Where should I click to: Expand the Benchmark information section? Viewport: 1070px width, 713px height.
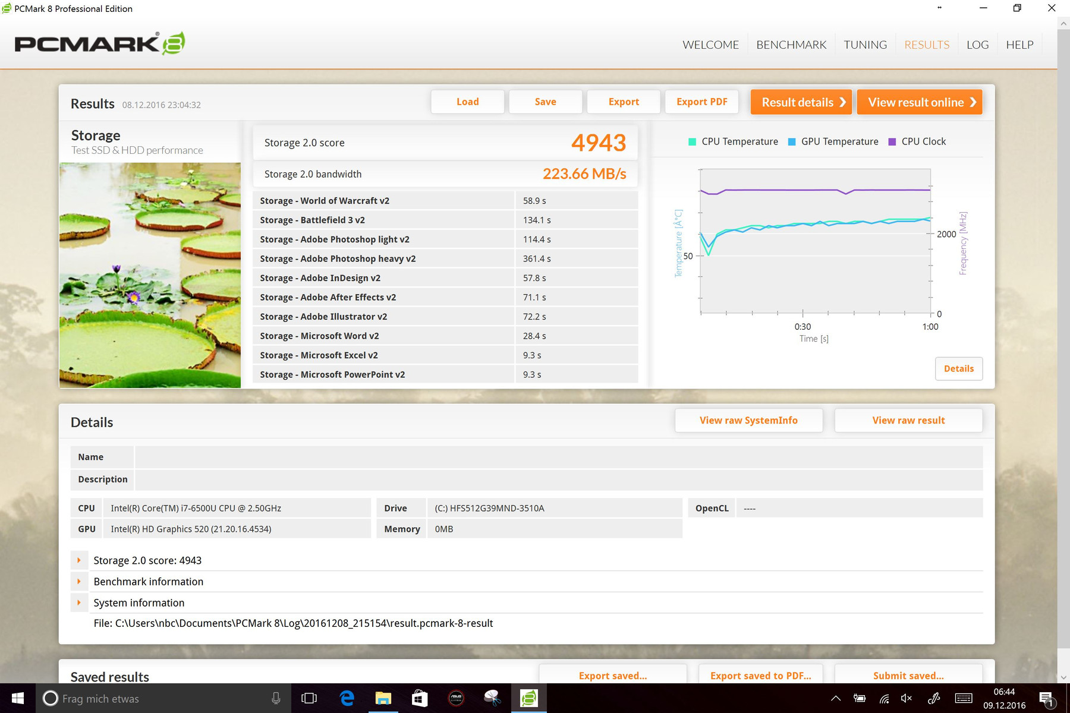[x=79, y=582]
